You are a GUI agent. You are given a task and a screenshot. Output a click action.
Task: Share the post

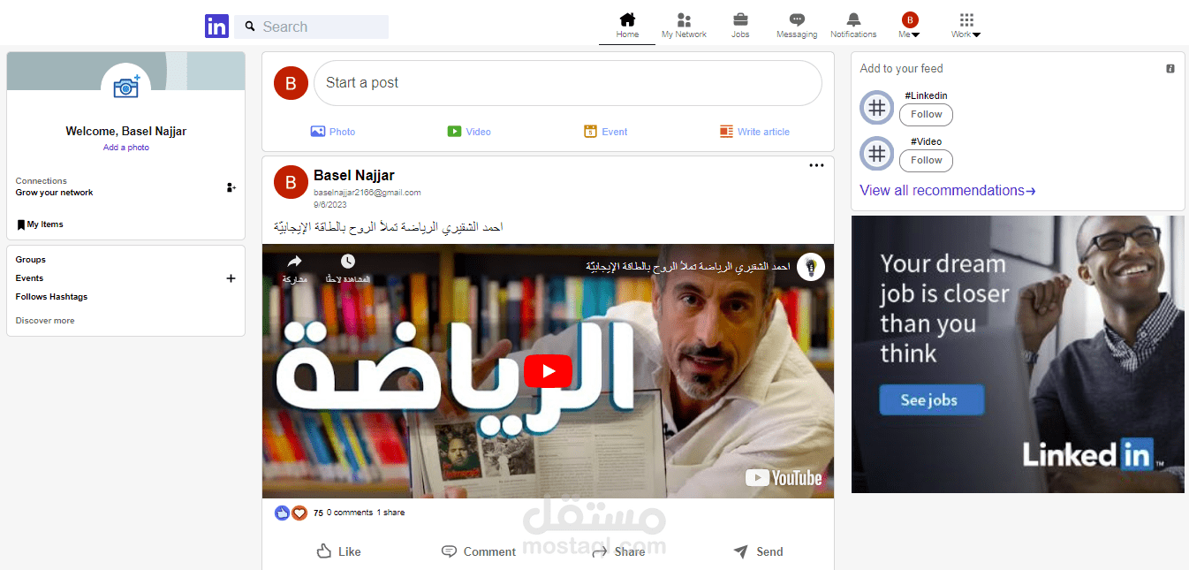(x=618, y=551)
